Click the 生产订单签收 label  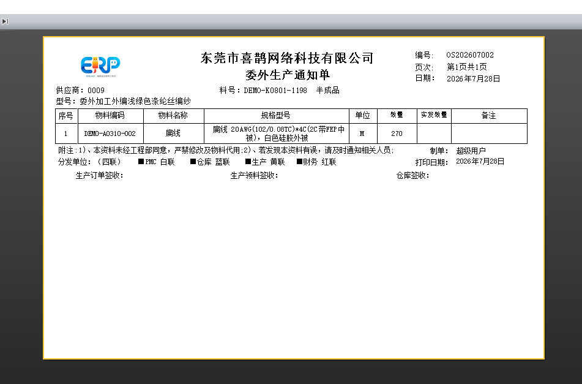[100, 175]
